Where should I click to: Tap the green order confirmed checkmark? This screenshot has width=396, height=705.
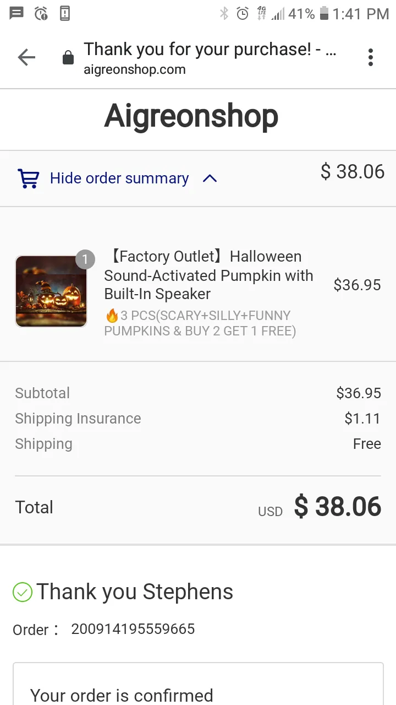tap(23, 593)
